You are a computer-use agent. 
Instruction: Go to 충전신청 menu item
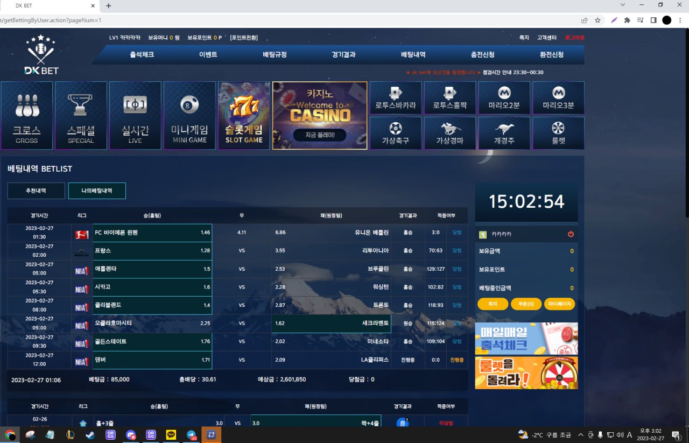482,54
